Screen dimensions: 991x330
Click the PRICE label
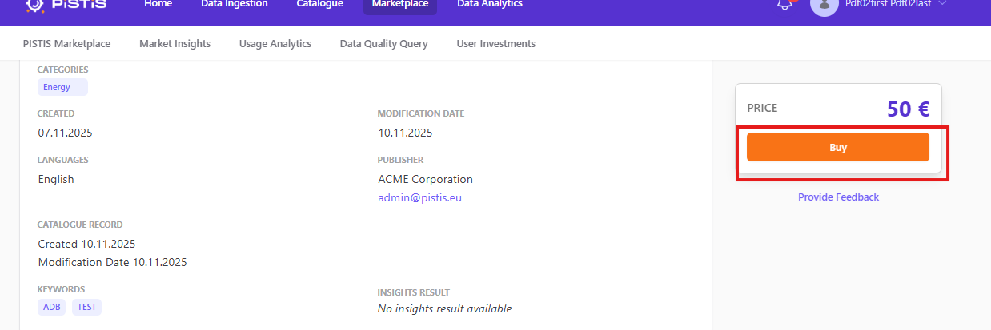point(762,108)
